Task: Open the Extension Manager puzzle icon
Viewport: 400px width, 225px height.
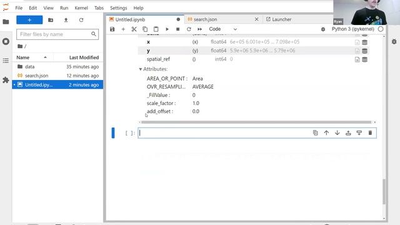Action: point(6,80)
